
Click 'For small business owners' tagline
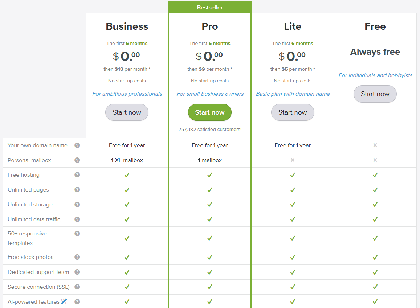pos(210,94)
